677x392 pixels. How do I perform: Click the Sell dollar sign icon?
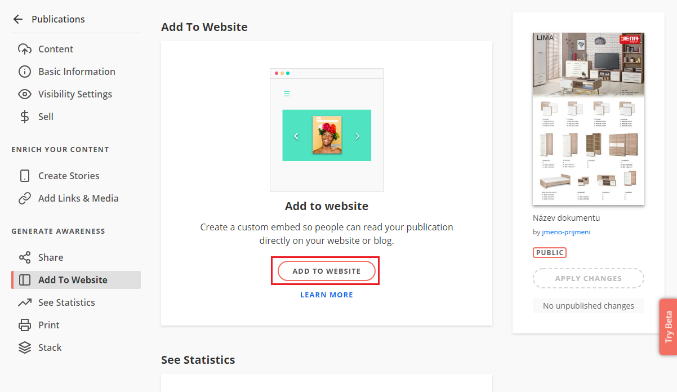click(x=25, y=117)
